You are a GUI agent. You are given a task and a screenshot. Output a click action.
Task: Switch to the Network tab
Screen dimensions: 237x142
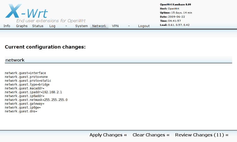(x=99, y=26)
